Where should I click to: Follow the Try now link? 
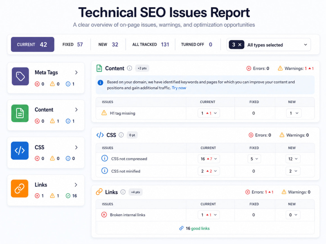click(x=179, y=88)
